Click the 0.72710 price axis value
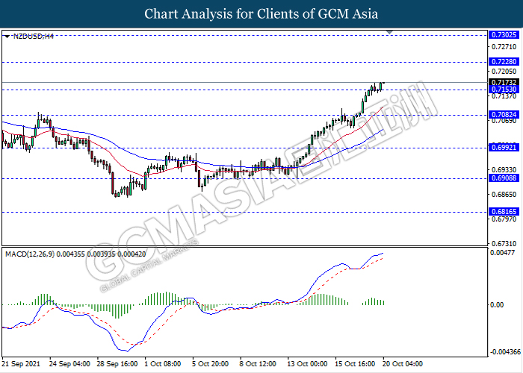 [x=504, y=46]
